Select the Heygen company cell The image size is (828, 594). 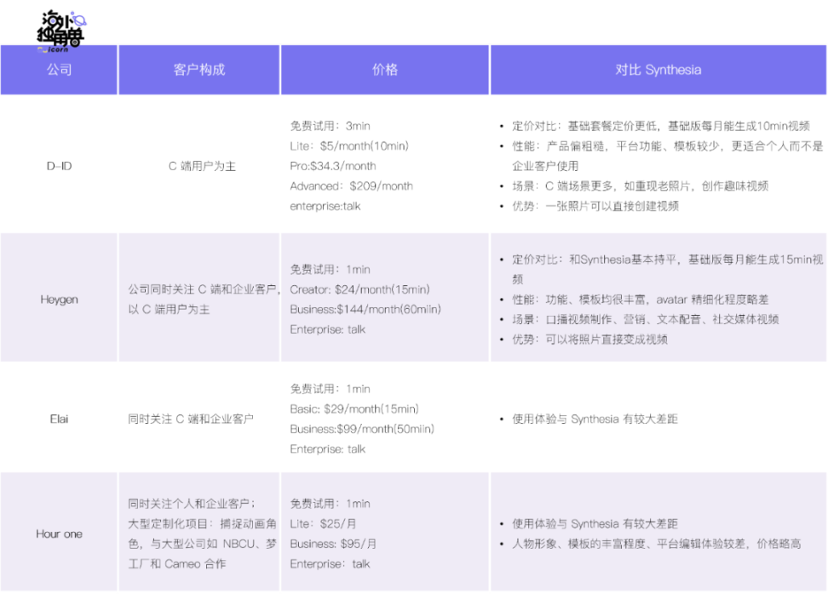[x=59, y=299]
